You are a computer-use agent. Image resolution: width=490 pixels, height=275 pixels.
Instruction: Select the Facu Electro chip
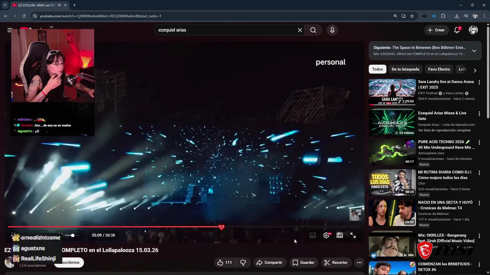(439, 69)
